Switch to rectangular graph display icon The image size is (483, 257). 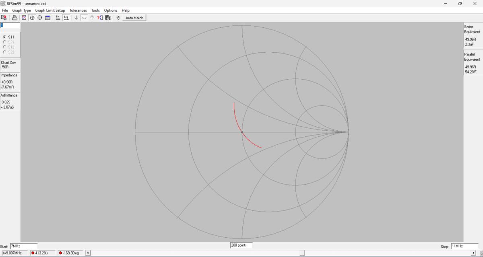[24, 18]
